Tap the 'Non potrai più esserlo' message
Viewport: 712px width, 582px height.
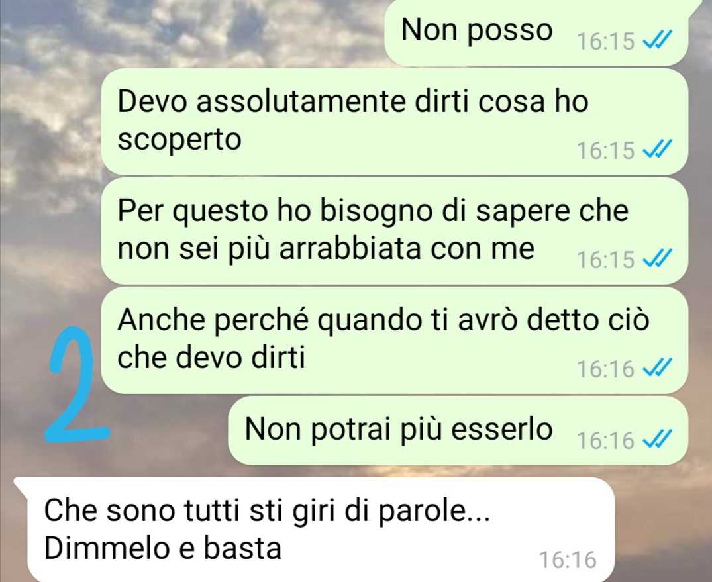[458, 430]
